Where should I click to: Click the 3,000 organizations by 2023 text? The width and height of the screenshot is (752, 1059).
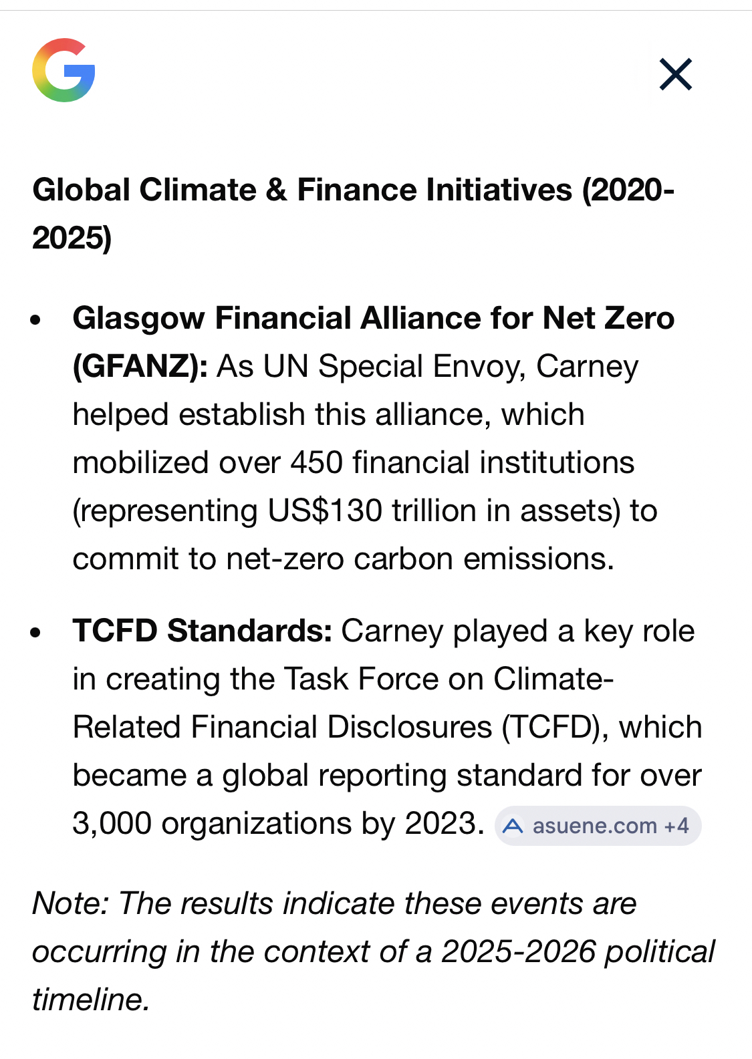(278, 823)
